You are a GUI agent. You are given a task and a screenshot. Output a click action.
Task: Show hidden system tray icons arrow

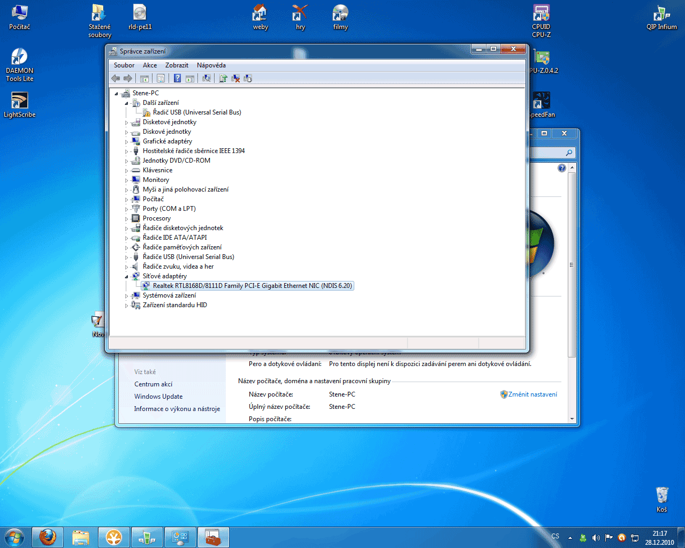pyautogui.click(x=570, y=537)
